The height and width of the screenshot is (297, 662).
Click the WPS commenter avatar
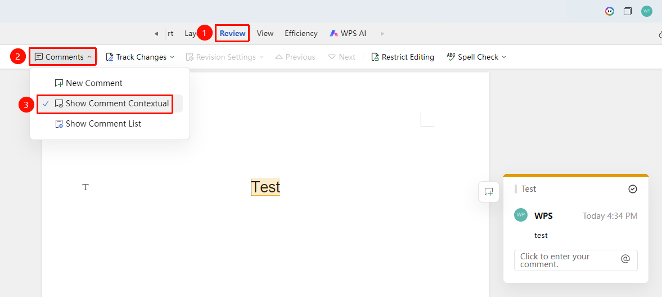[521, 215]
